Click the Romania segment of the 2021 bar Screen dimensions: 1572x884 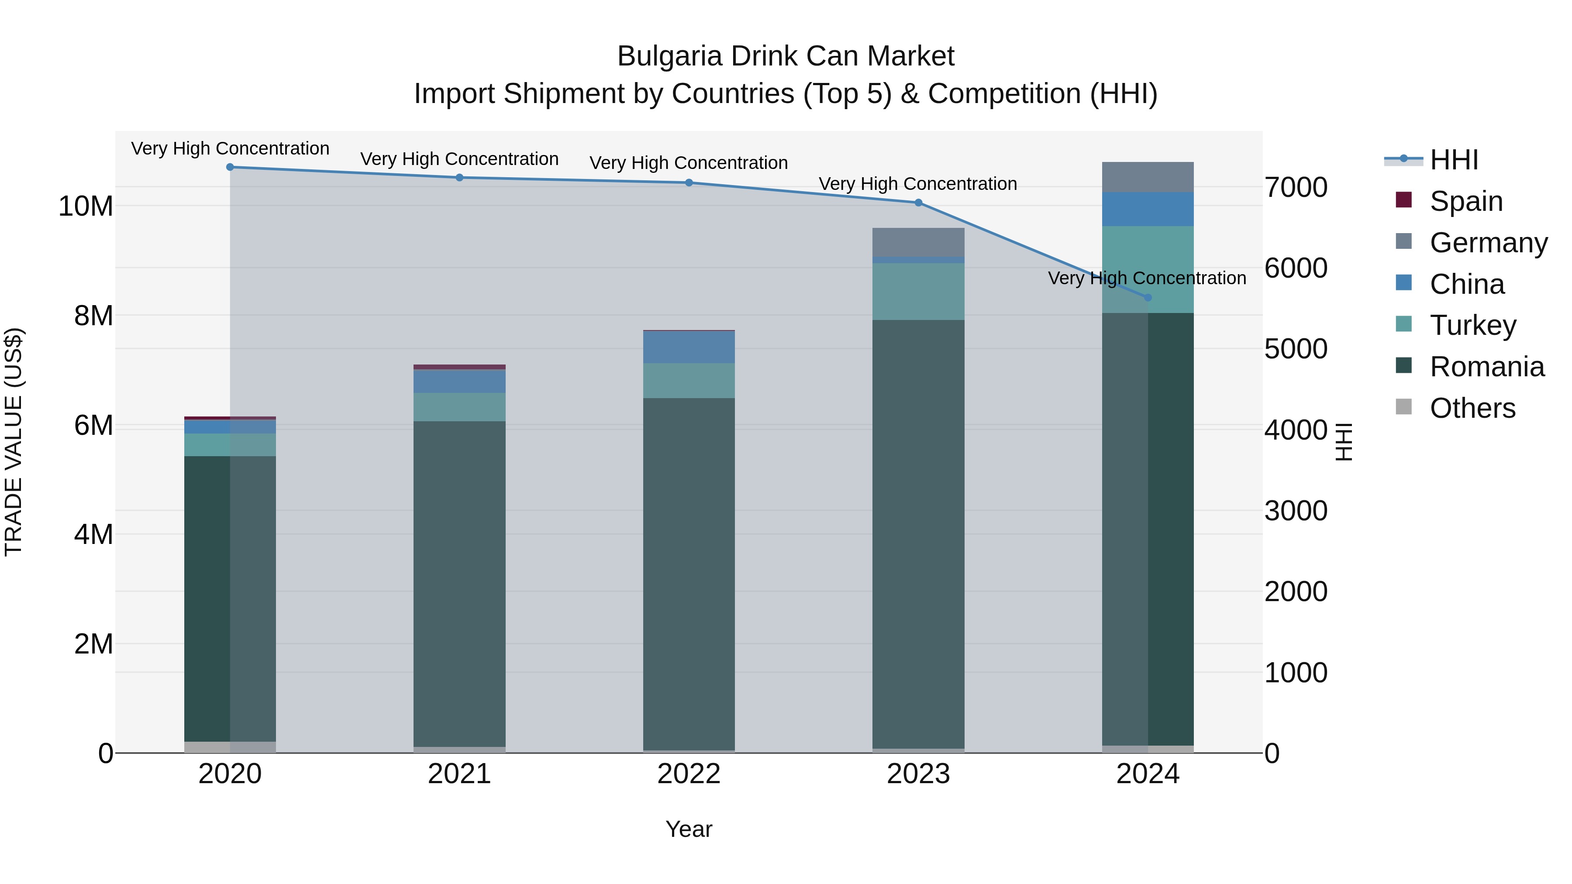click(x=459, y=584)
